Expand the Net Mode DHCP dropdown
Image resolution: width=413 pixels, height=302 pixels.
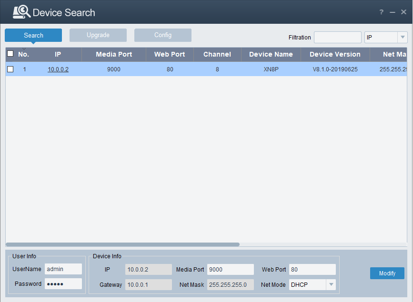pyautogui.click(x=331, y=285)
